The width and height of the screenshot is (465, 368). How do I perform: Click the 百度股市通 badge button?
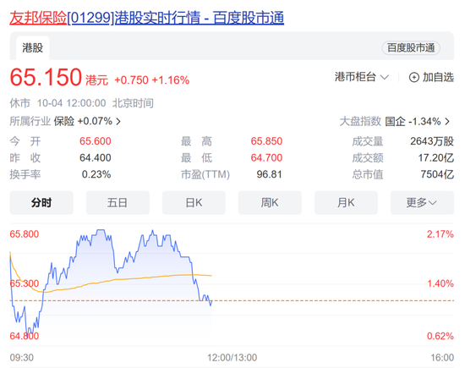coord(411,47)
